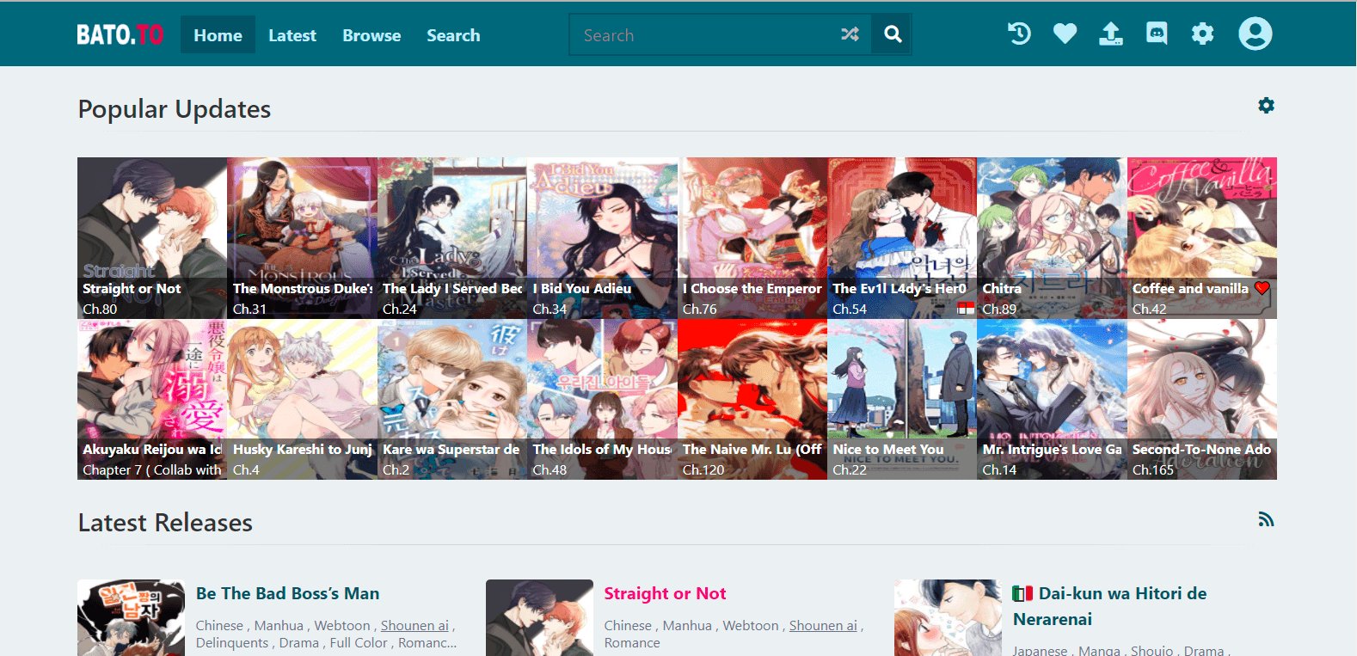
Task: Click the Italian flag beside Dai-kun title
Action: (x=1022, y=593)
